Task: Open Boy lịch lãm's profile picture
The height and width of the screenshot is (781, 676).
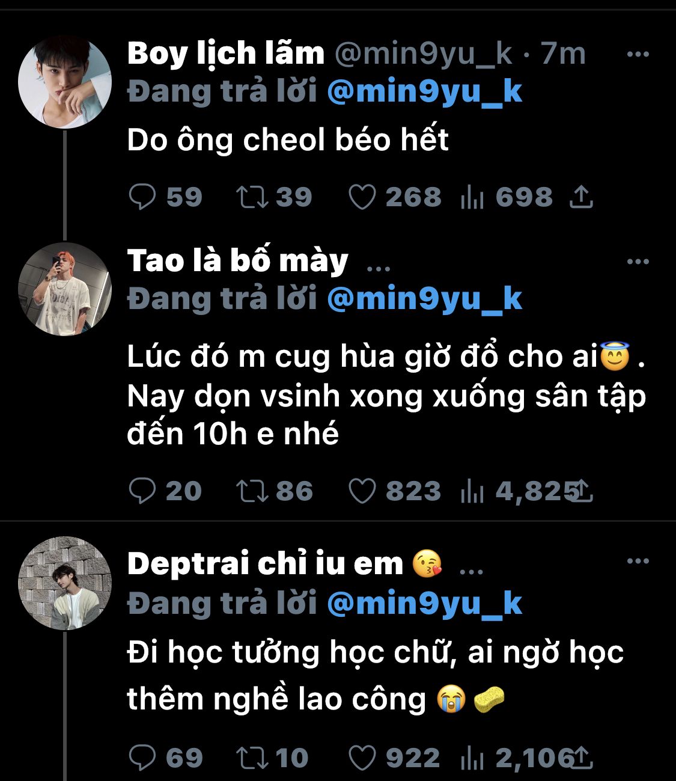Action: pyautogui.click(x=65, y=82)
